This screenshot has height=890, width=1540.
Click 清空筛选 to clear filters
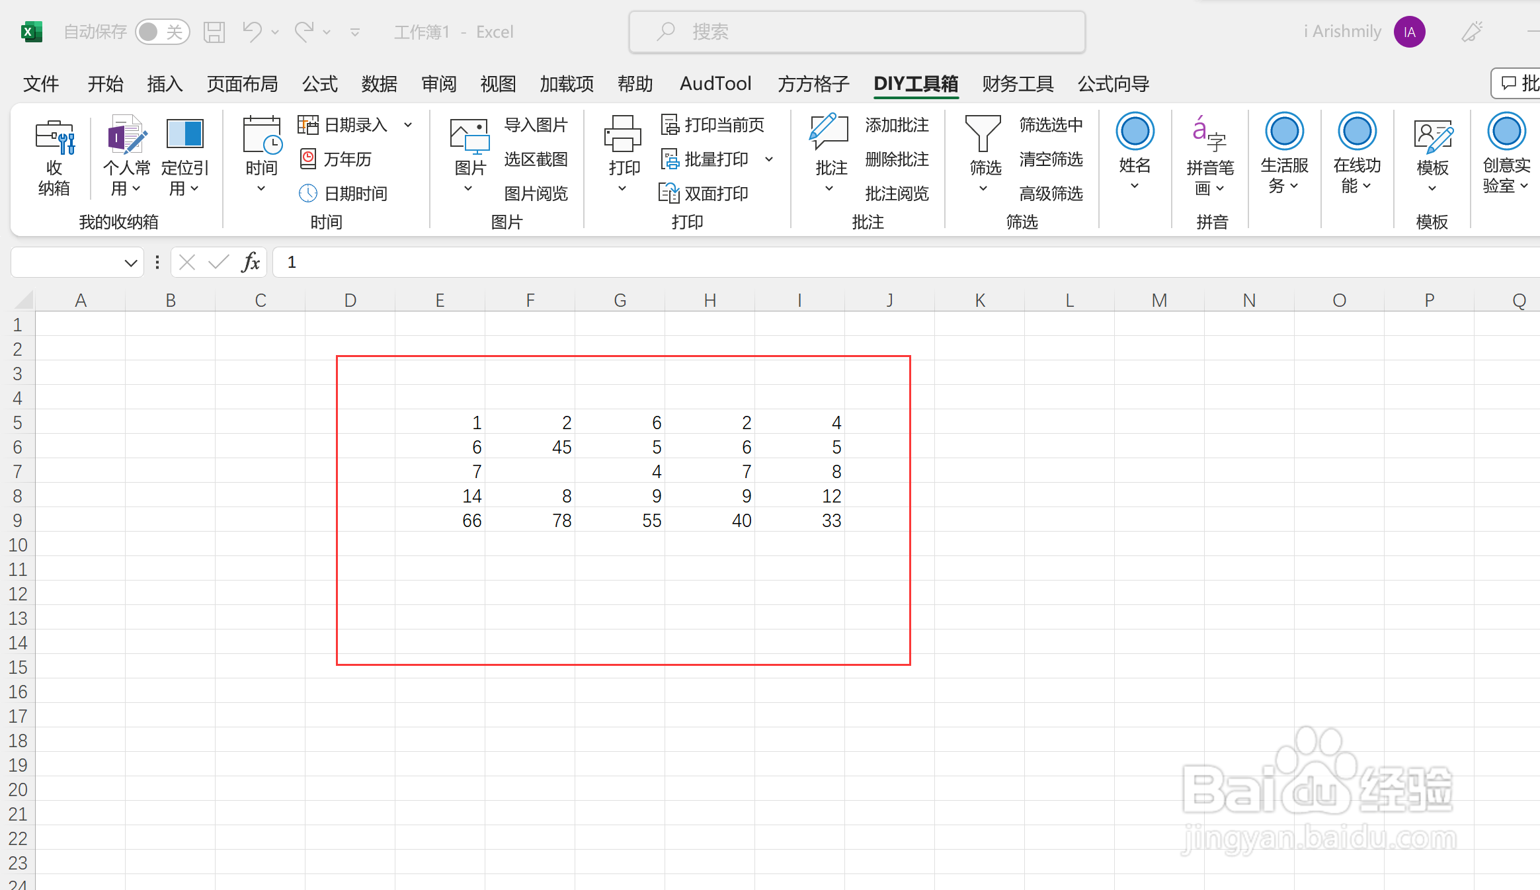pyautogui.click(x=1051, y=159)
